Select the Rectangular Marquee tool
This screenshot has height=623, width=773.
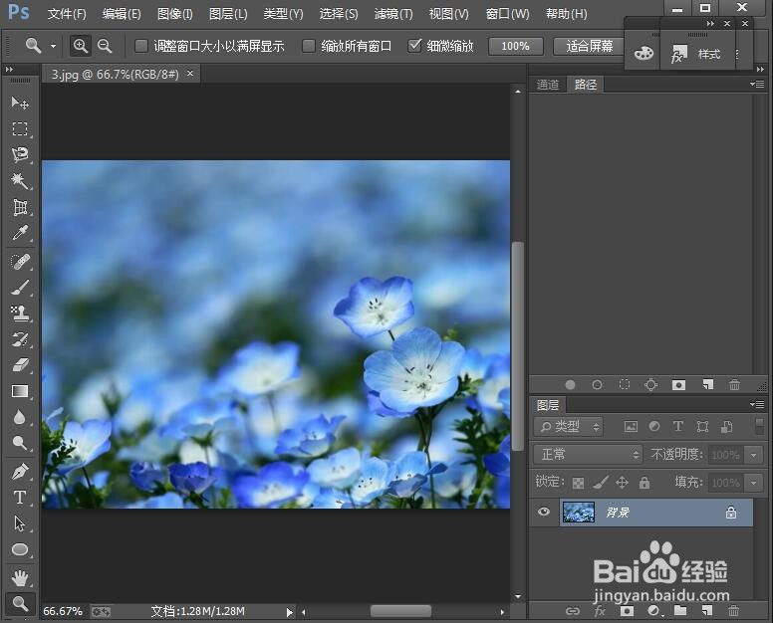20,129
